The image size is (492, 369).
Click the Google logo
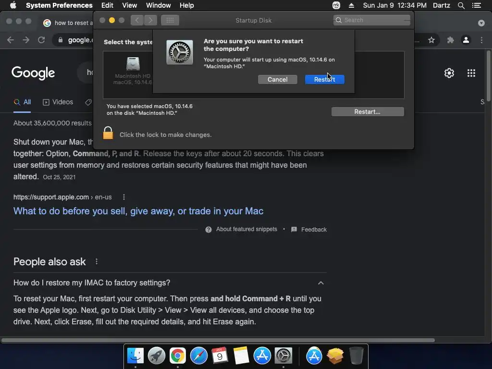point(33,73)
